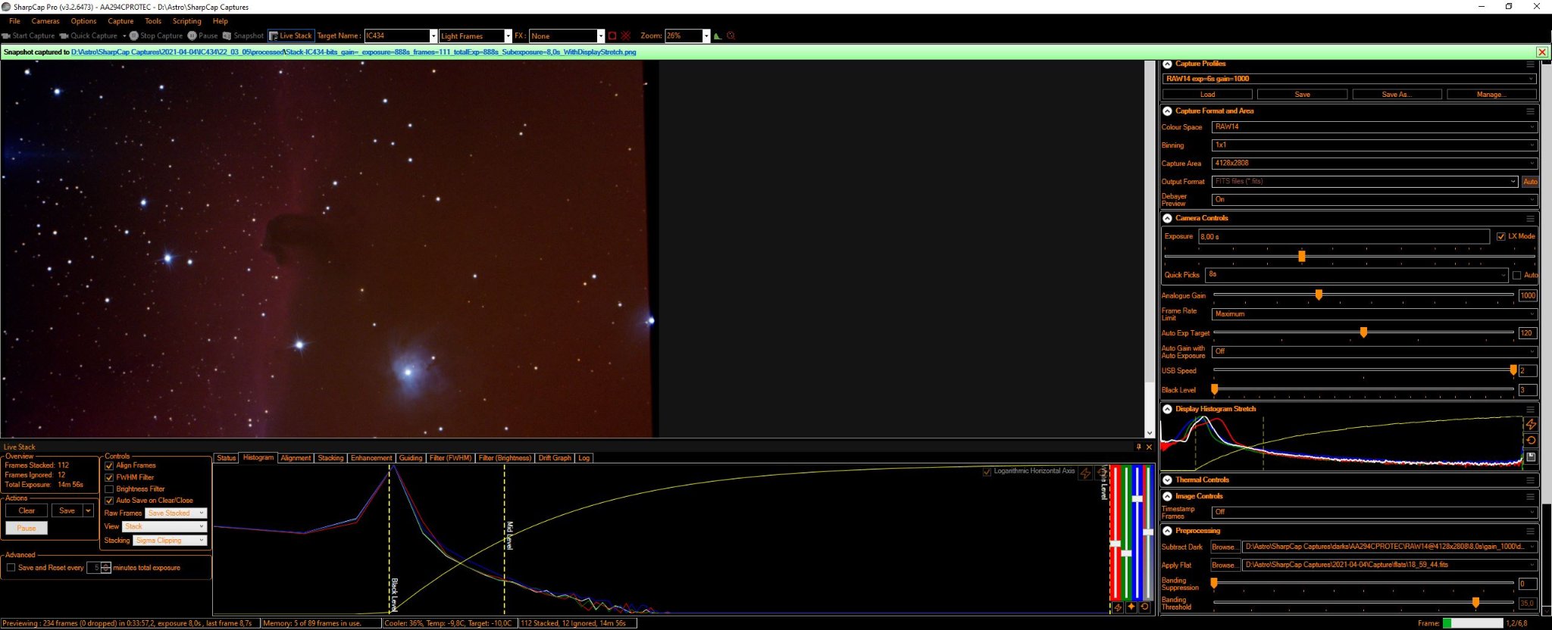1552x630 pixels.
Task: Click the reset colour icon below colour sliders
Action: (x=1144, y=607)
